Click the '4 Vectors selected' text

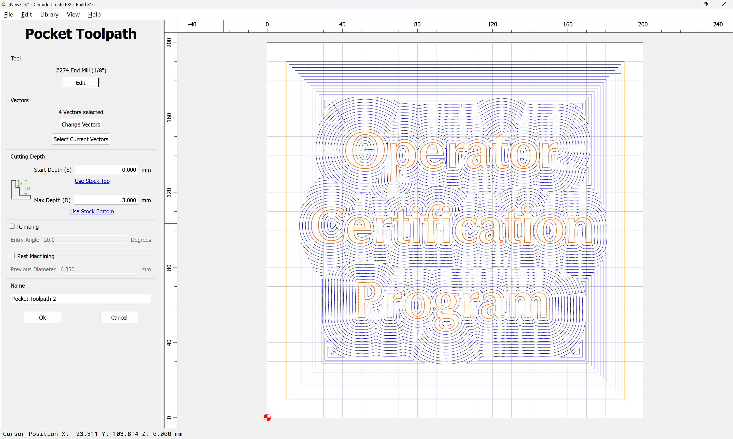point(81,112)
